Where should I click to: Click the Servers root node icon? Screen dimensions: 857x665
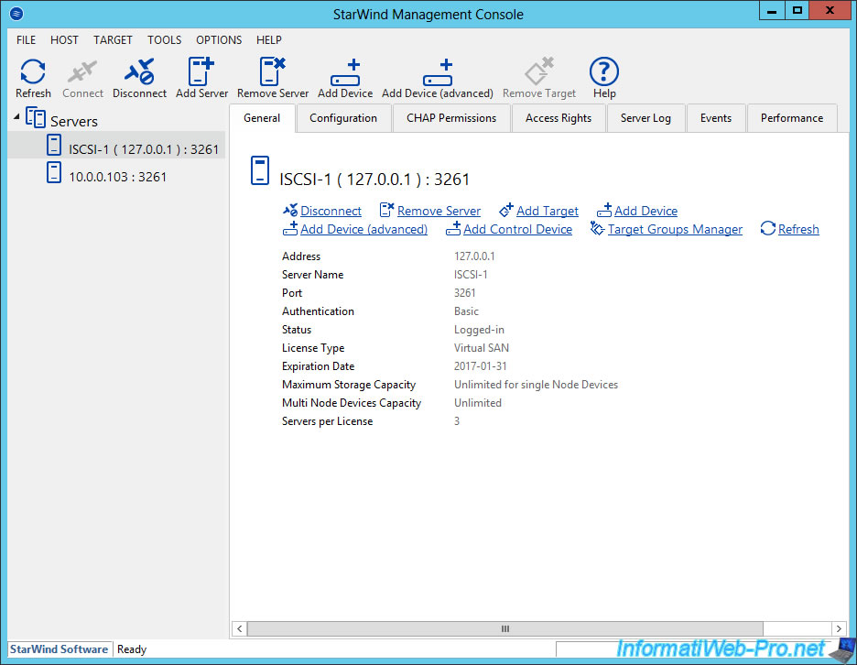[x=36, y=118]
